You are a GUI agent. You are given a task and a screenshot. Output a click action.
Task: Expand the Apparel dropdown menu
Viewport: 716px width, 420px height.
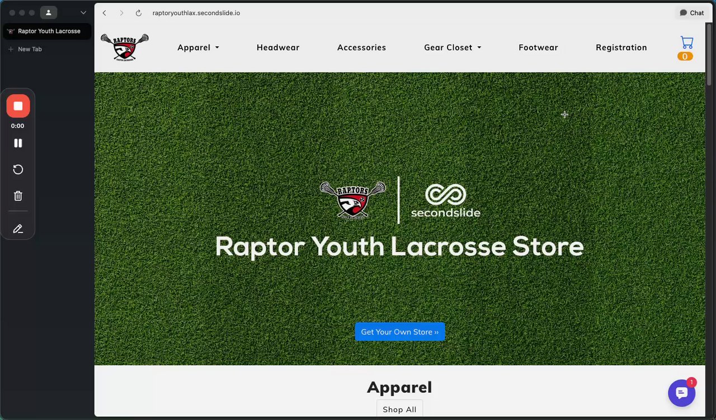(198, 47)
